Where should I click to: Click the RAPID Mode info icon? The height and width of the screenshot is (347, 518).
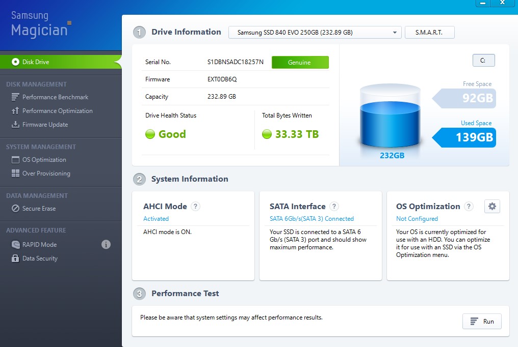click(x=106, y=245)
